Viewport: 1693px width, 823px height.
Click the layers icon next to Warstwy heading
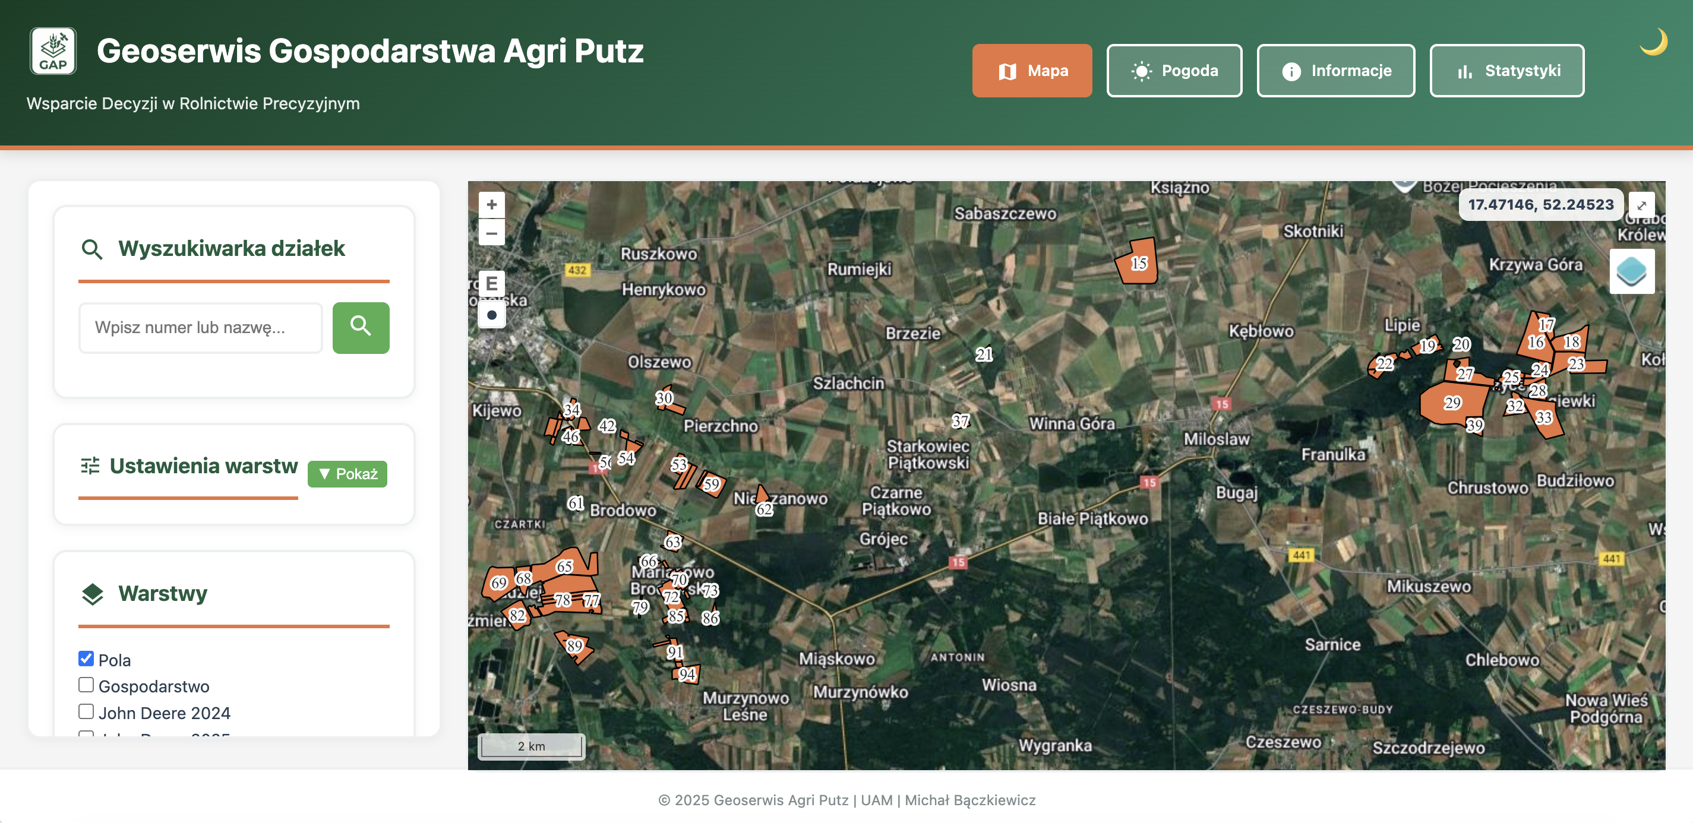coord(91,594)
